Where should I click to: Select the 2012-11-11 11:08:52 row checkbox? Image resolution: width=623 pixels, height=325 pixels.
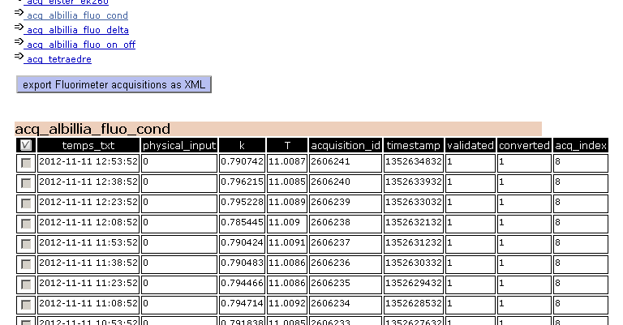(26, 305)
